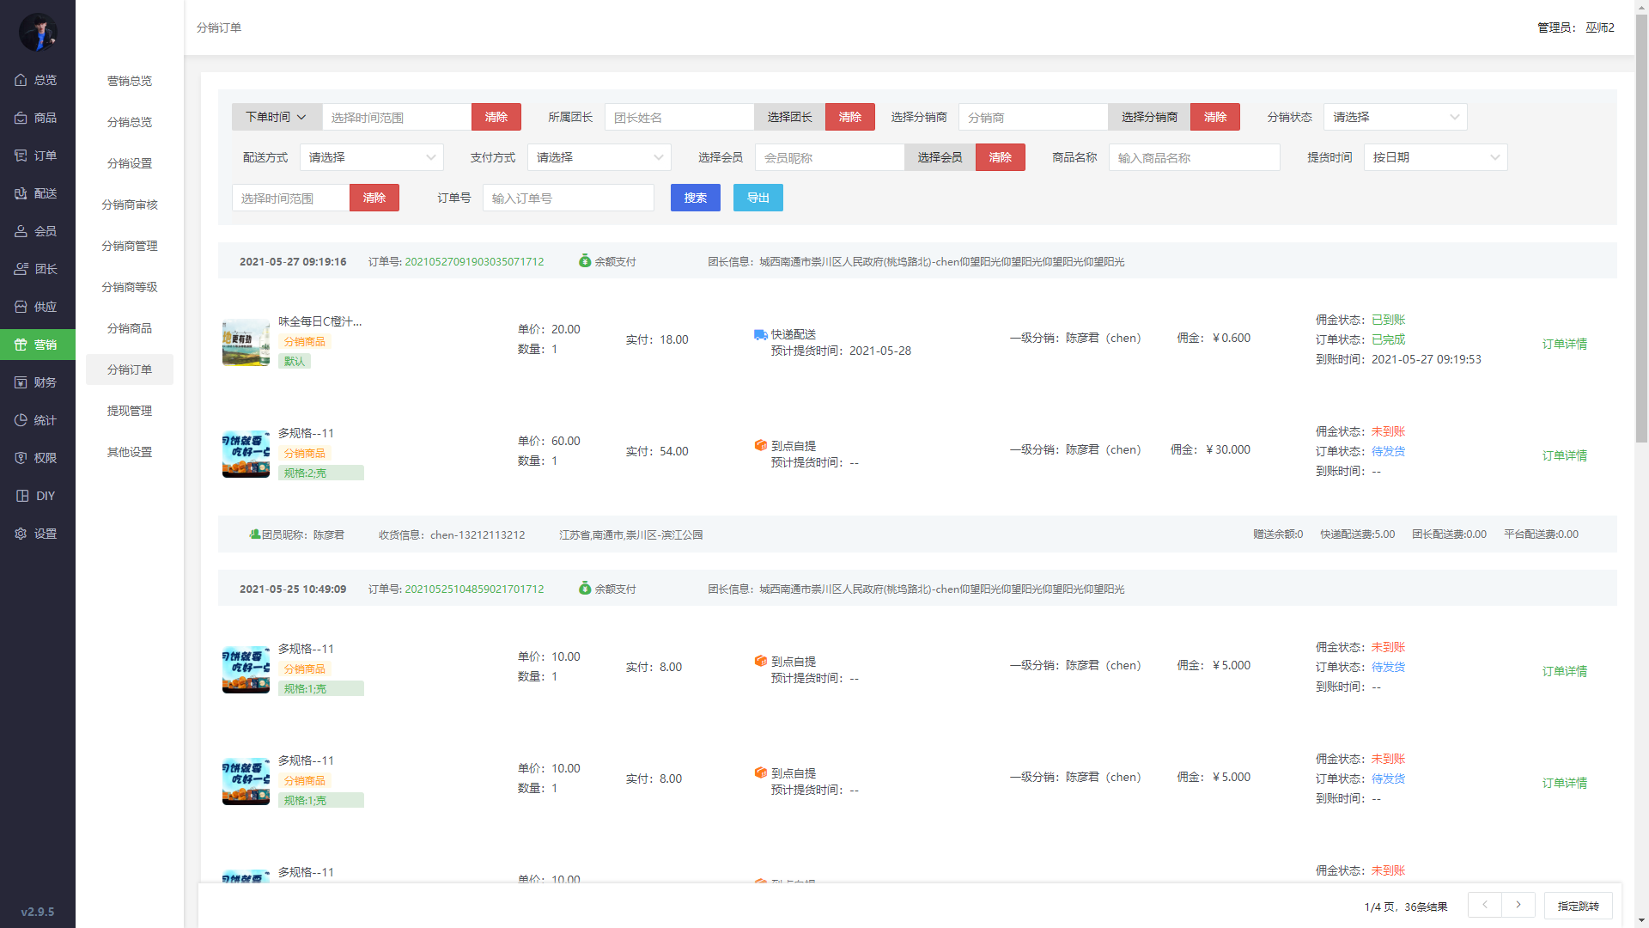Open 分销商管理 submenu item
The width and height of the screenshot is (1649, 928).
click(x=130, y=246)
